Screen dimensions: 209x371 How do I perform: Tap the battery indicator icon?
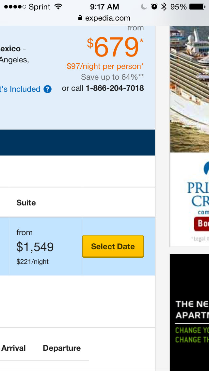[x=197, y=7]
